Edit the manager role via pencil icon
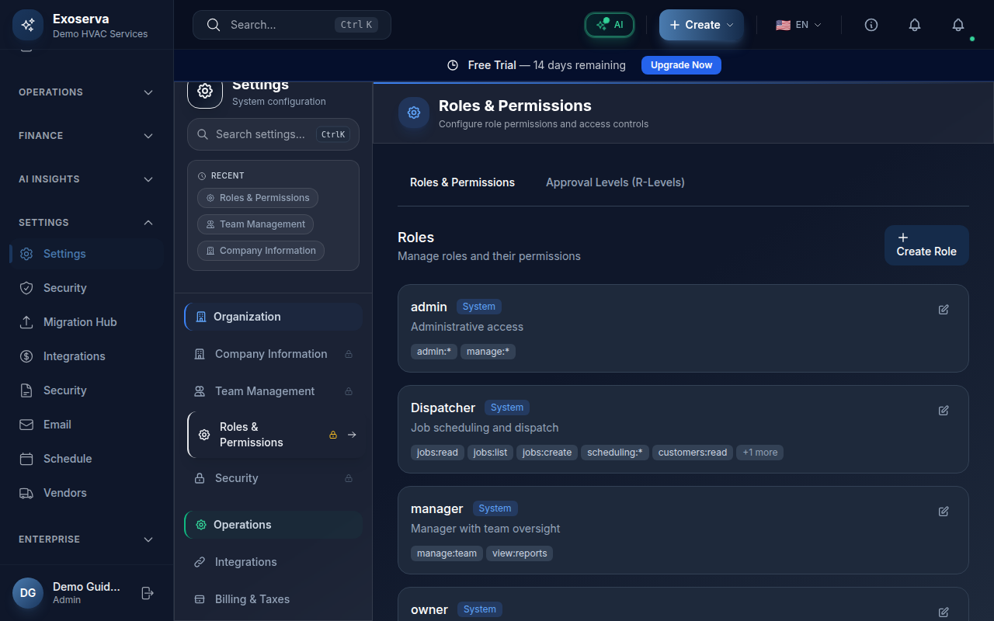 (x=944, y=512)
